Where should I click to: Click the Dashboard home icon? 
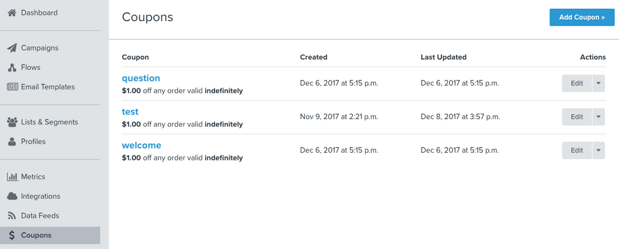click(x=12, y=13)
